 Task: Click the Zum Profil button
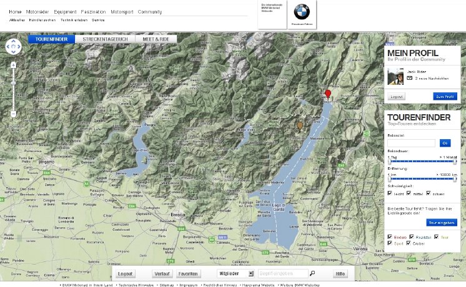445,97
